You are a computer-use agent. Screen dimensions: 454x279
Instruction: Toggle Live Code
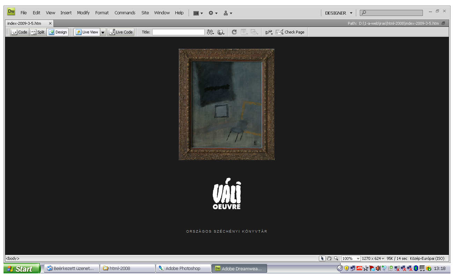(x=121, y=32)
